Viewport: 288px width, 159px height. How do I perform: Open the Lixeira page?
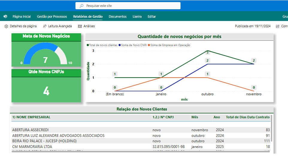[137, 16]
